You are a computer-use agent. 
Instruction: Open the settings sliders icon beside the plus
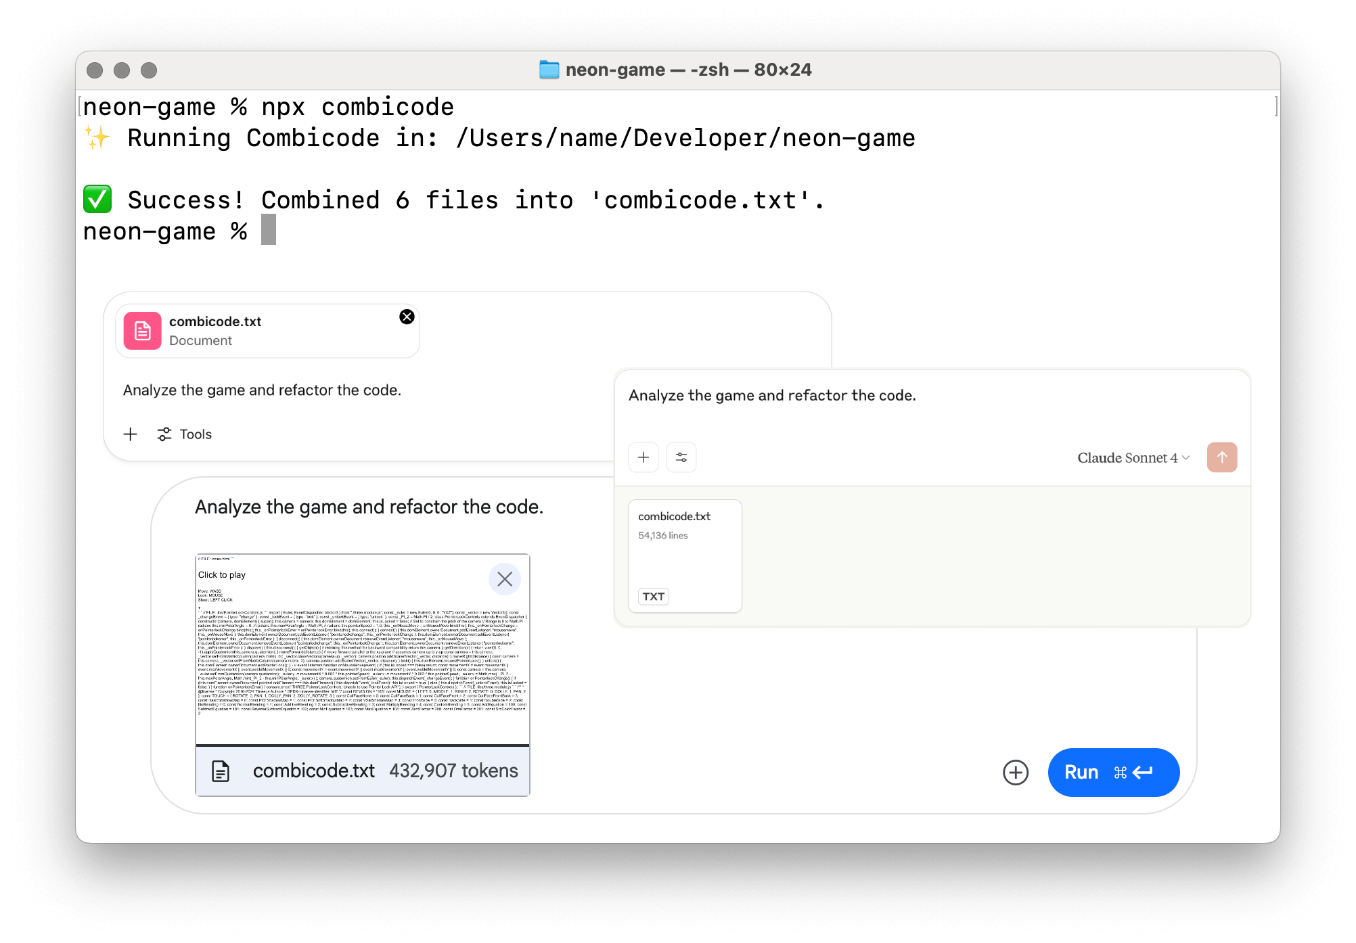681,457
